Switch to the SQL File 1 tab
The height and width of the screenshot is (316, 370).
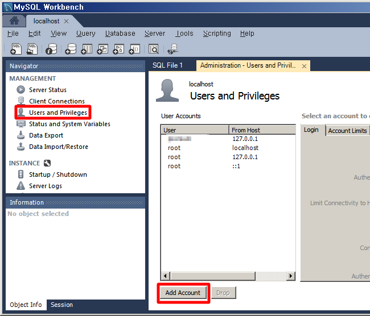click(167, 65)
